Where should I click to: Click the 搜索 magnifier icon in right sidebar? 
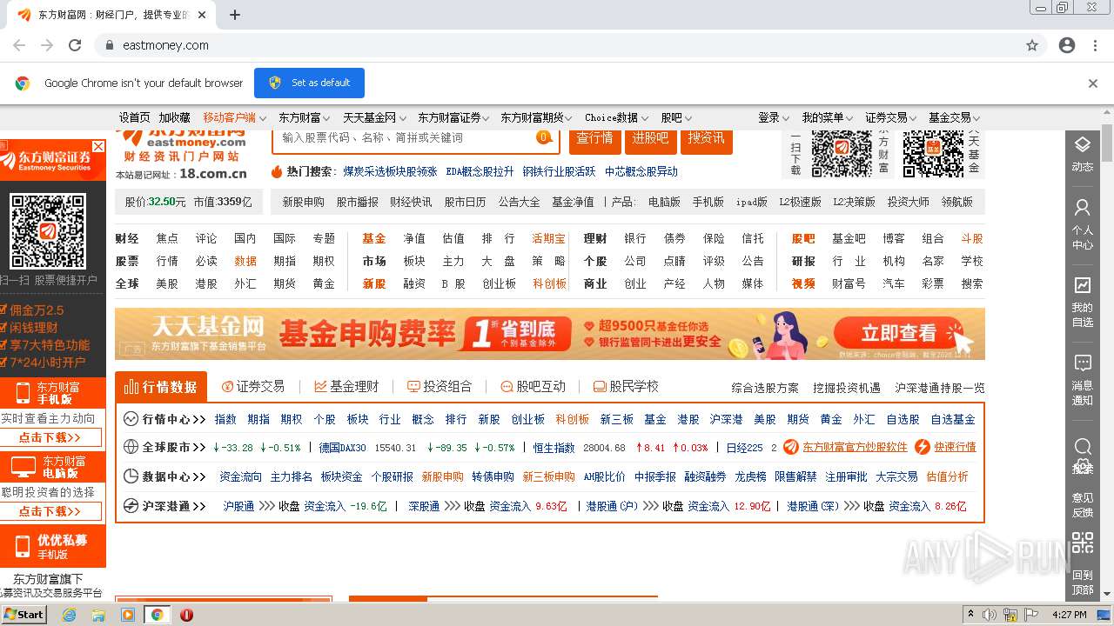point(1082,447)
